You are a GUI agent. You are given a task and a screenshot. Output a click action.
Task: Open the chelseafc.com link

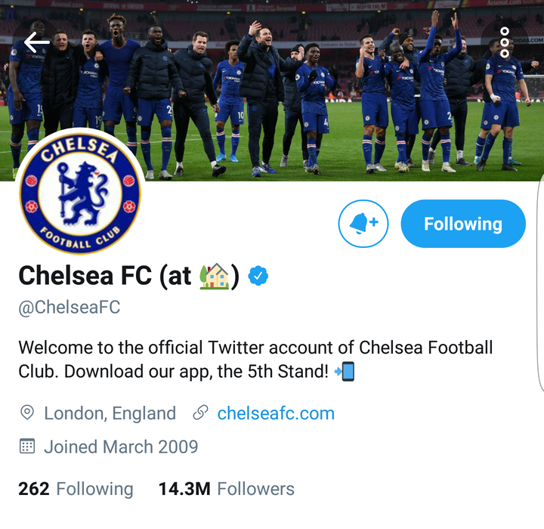point(276,413)
